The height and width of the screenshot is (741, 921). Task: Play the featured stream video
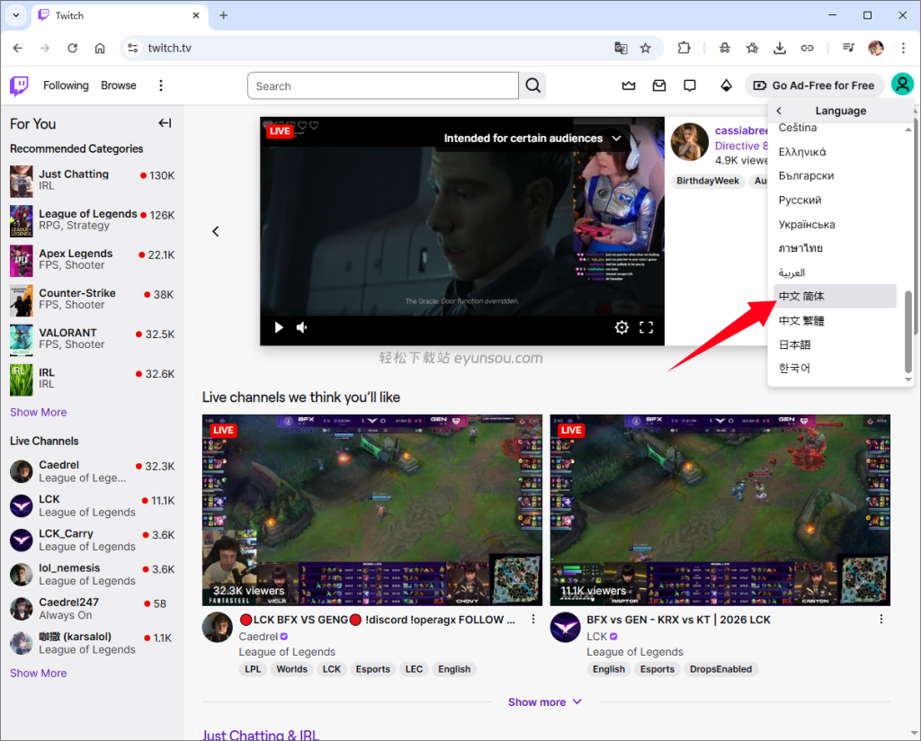point(279,327)
